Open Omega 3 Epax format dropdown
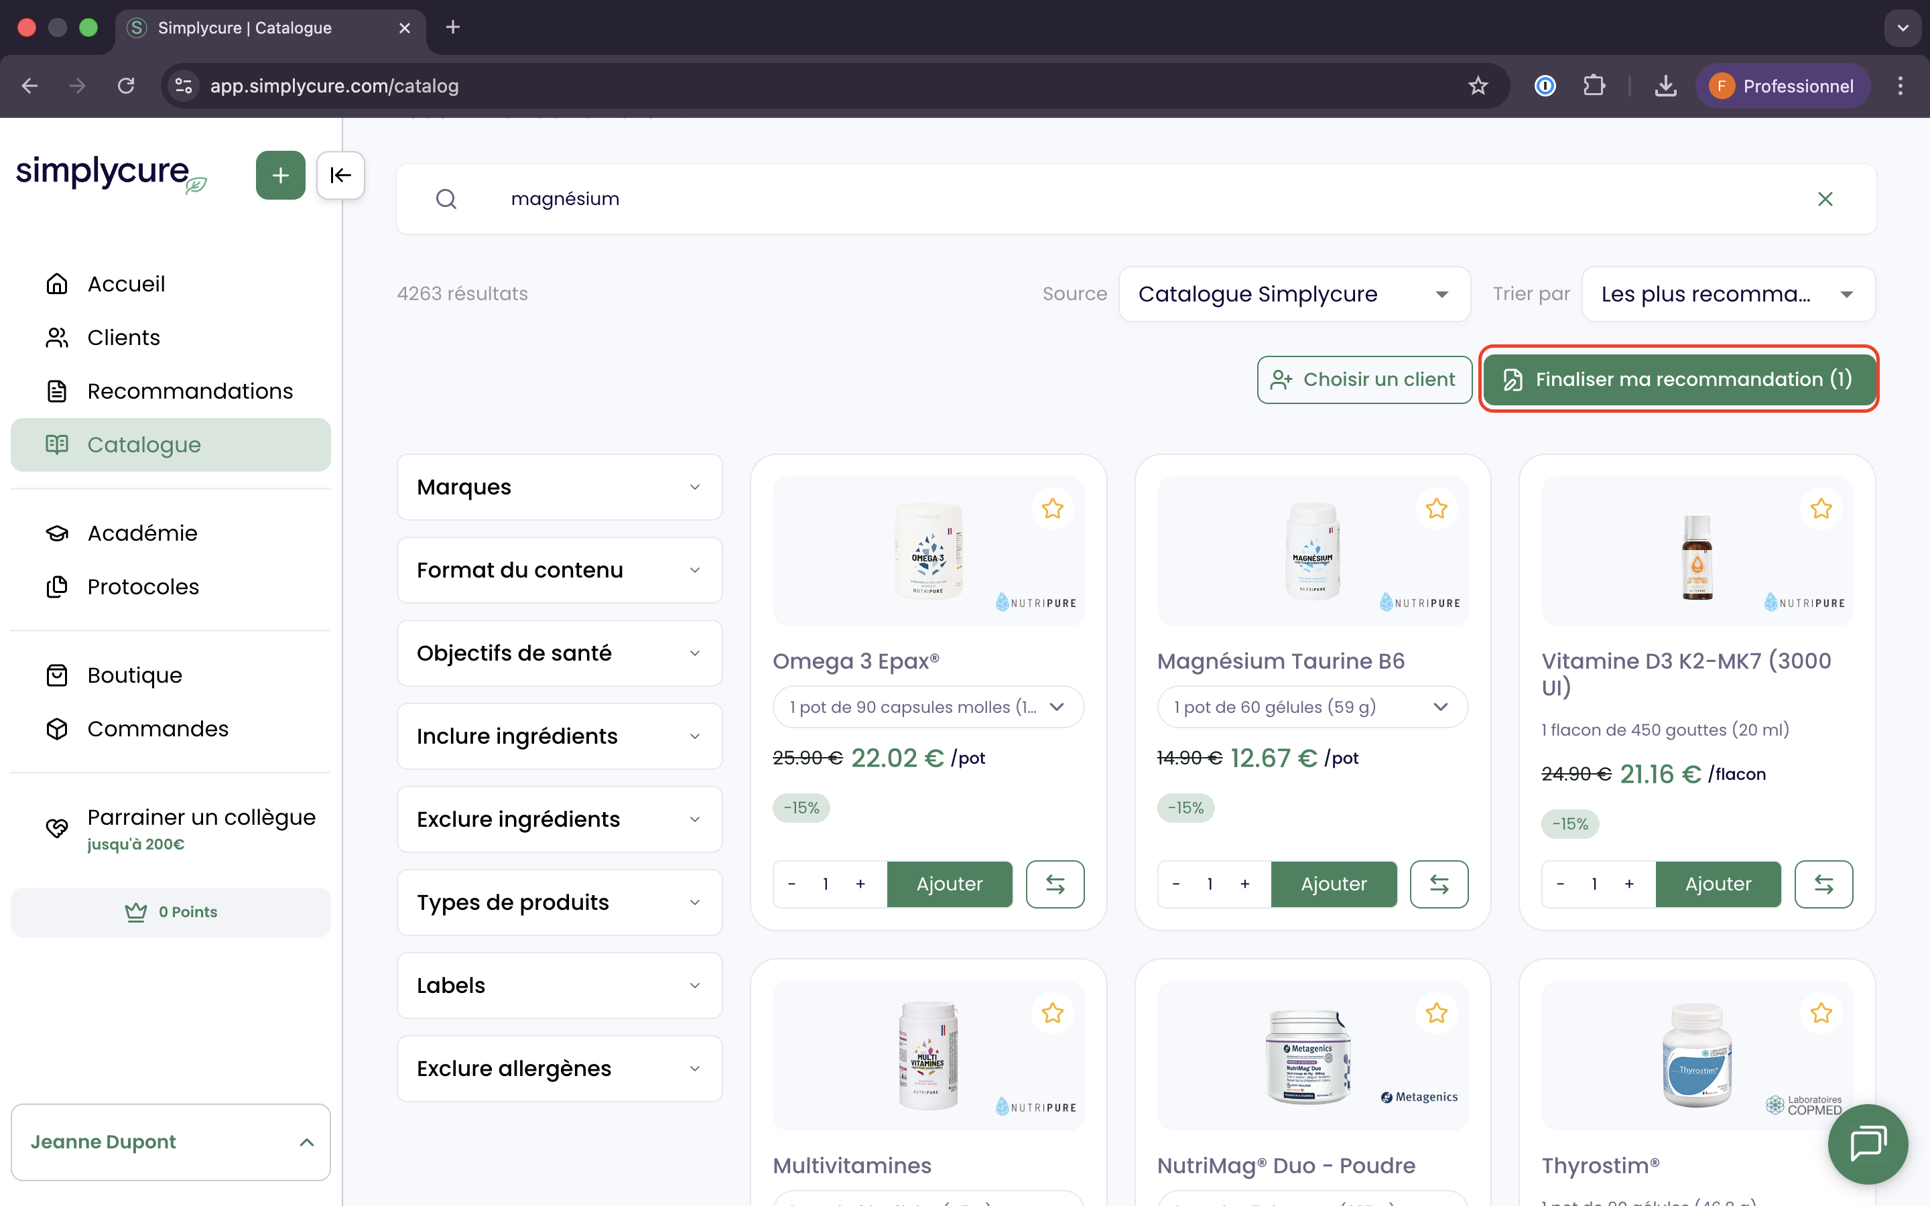This screenshot has width=1930, height=1206. point(927,707)
